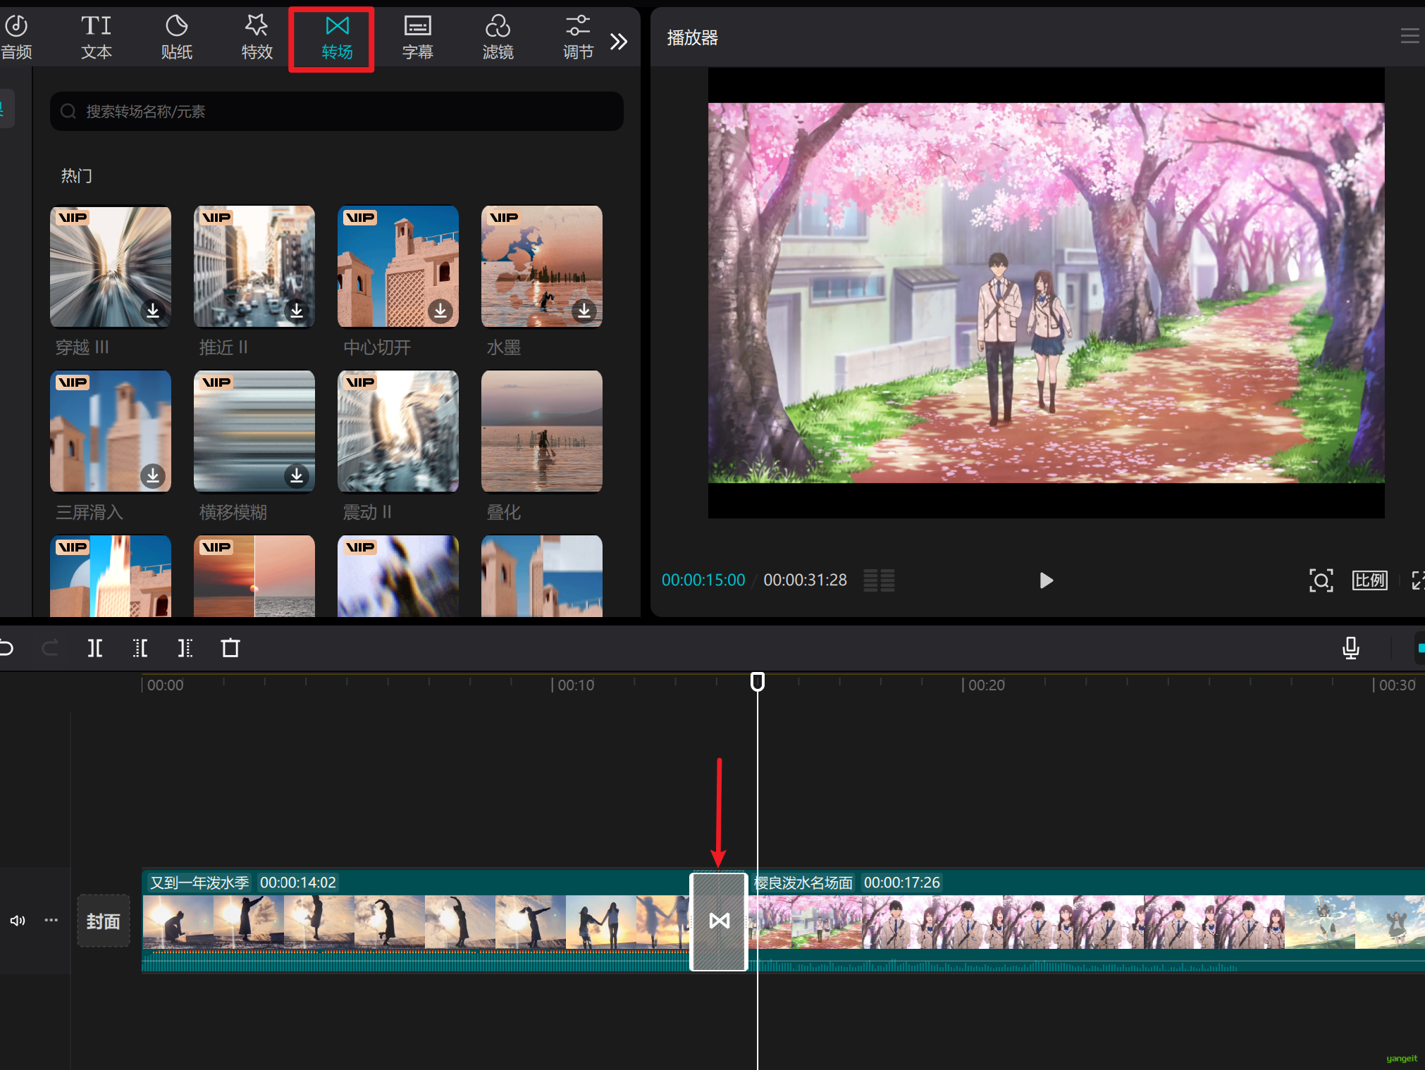Image resolution: width=1425 pixels, height=1070 pixels.
Task: Click the 热门 popular category heading
Action: tap(77, 175)
